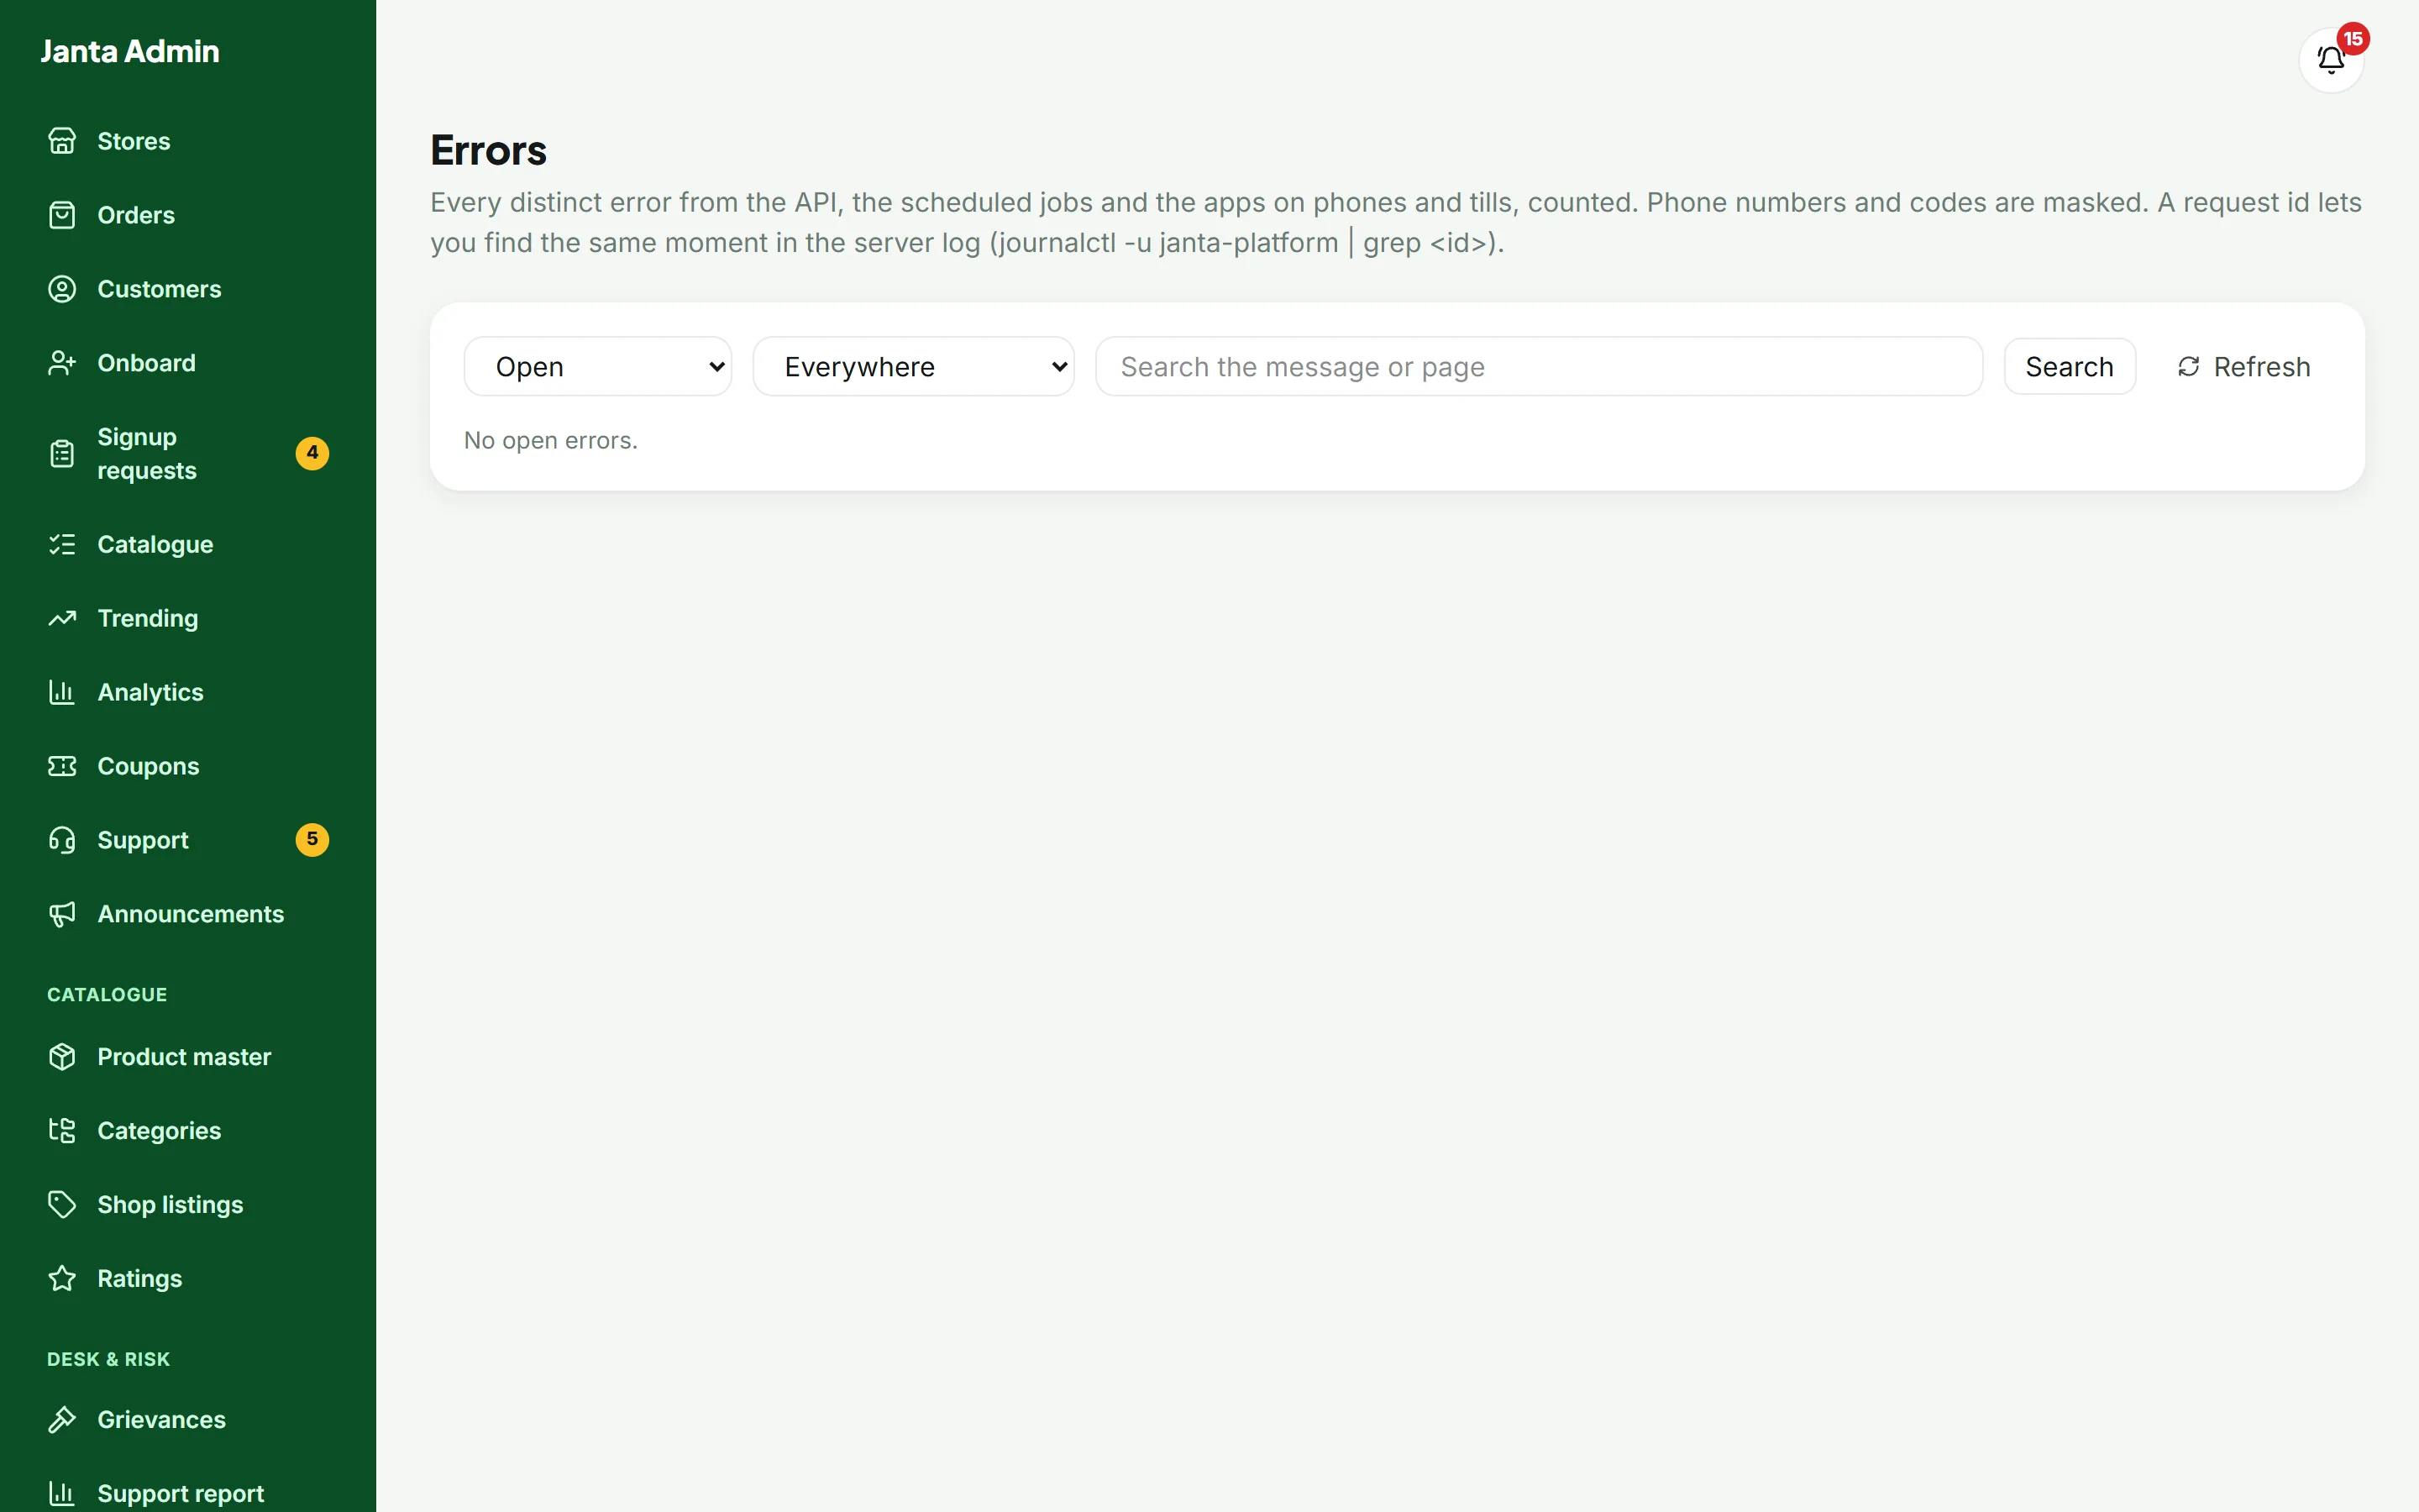Navigate to Grievances
The image size is (2419, 1512).
coord(188,1420)
